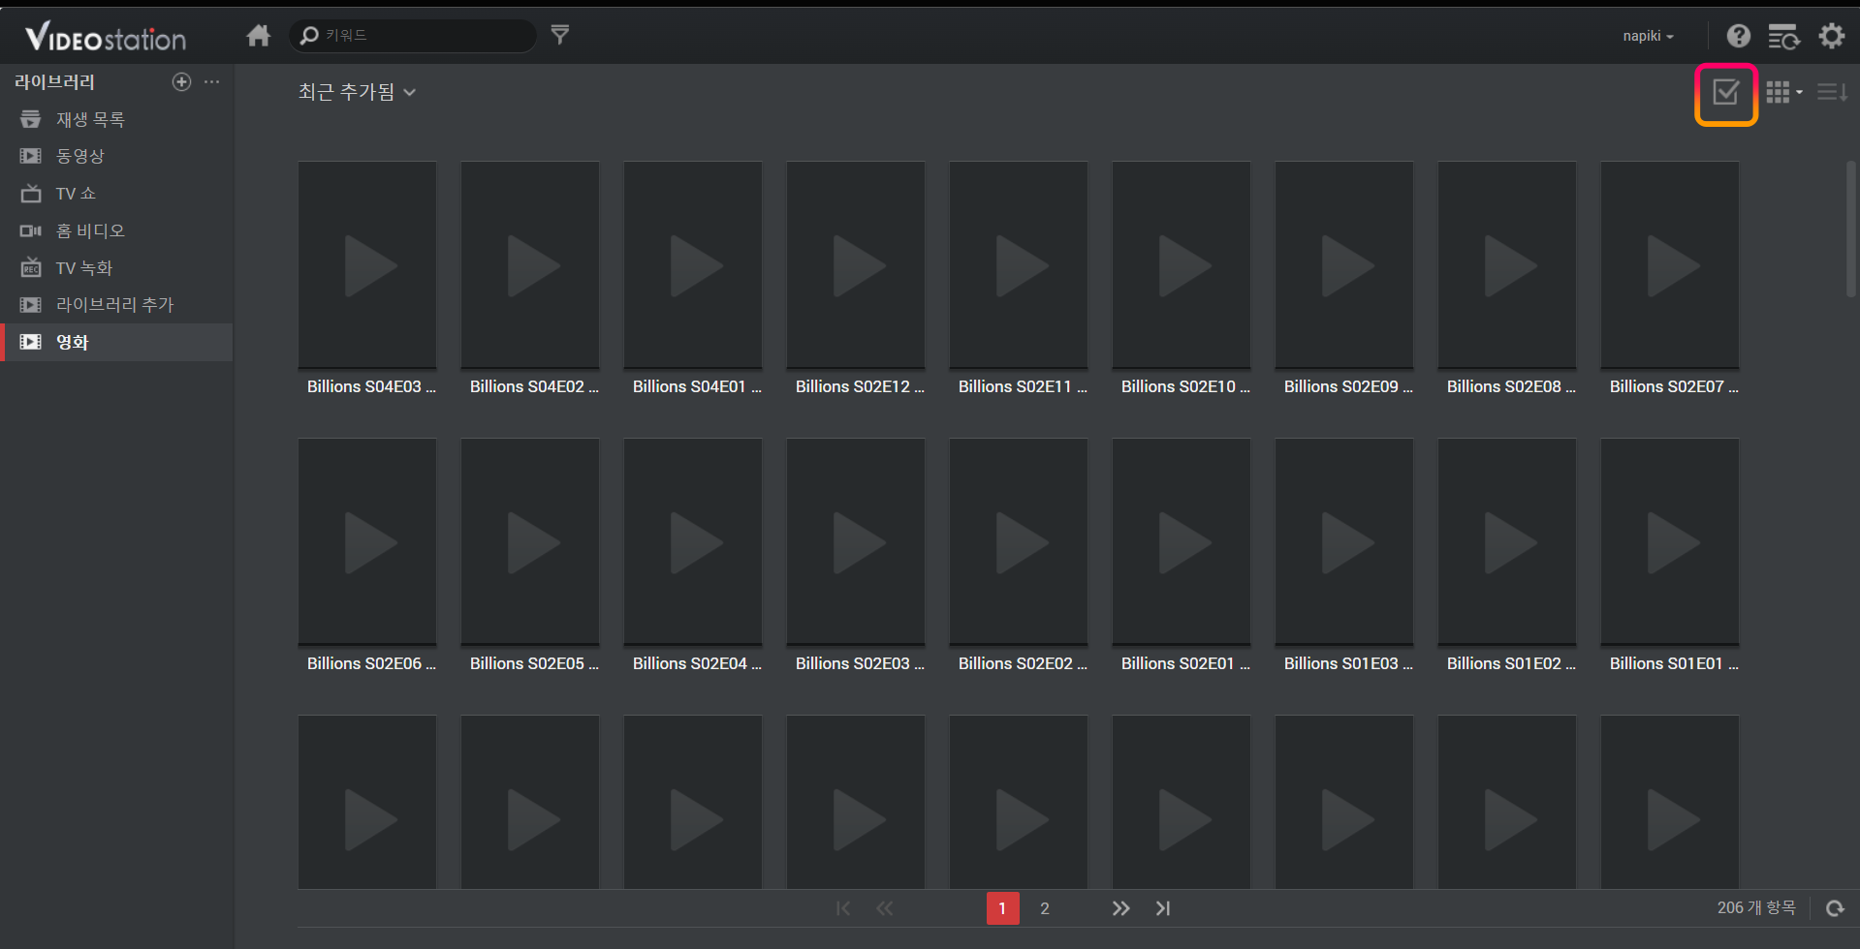The image size is (1860, 949).
Task: Open the indexing task list icon
Action: coord(1783,37)
